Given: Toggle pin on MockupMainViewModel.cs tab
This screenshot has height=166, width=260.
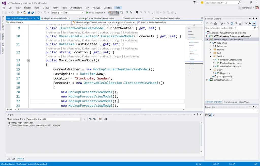Looking at the screenshot, I should pos(35,19).
